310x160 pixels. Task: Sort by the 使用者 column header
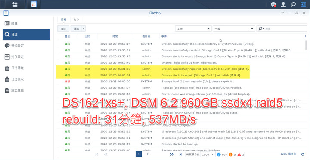coord(146,36)
